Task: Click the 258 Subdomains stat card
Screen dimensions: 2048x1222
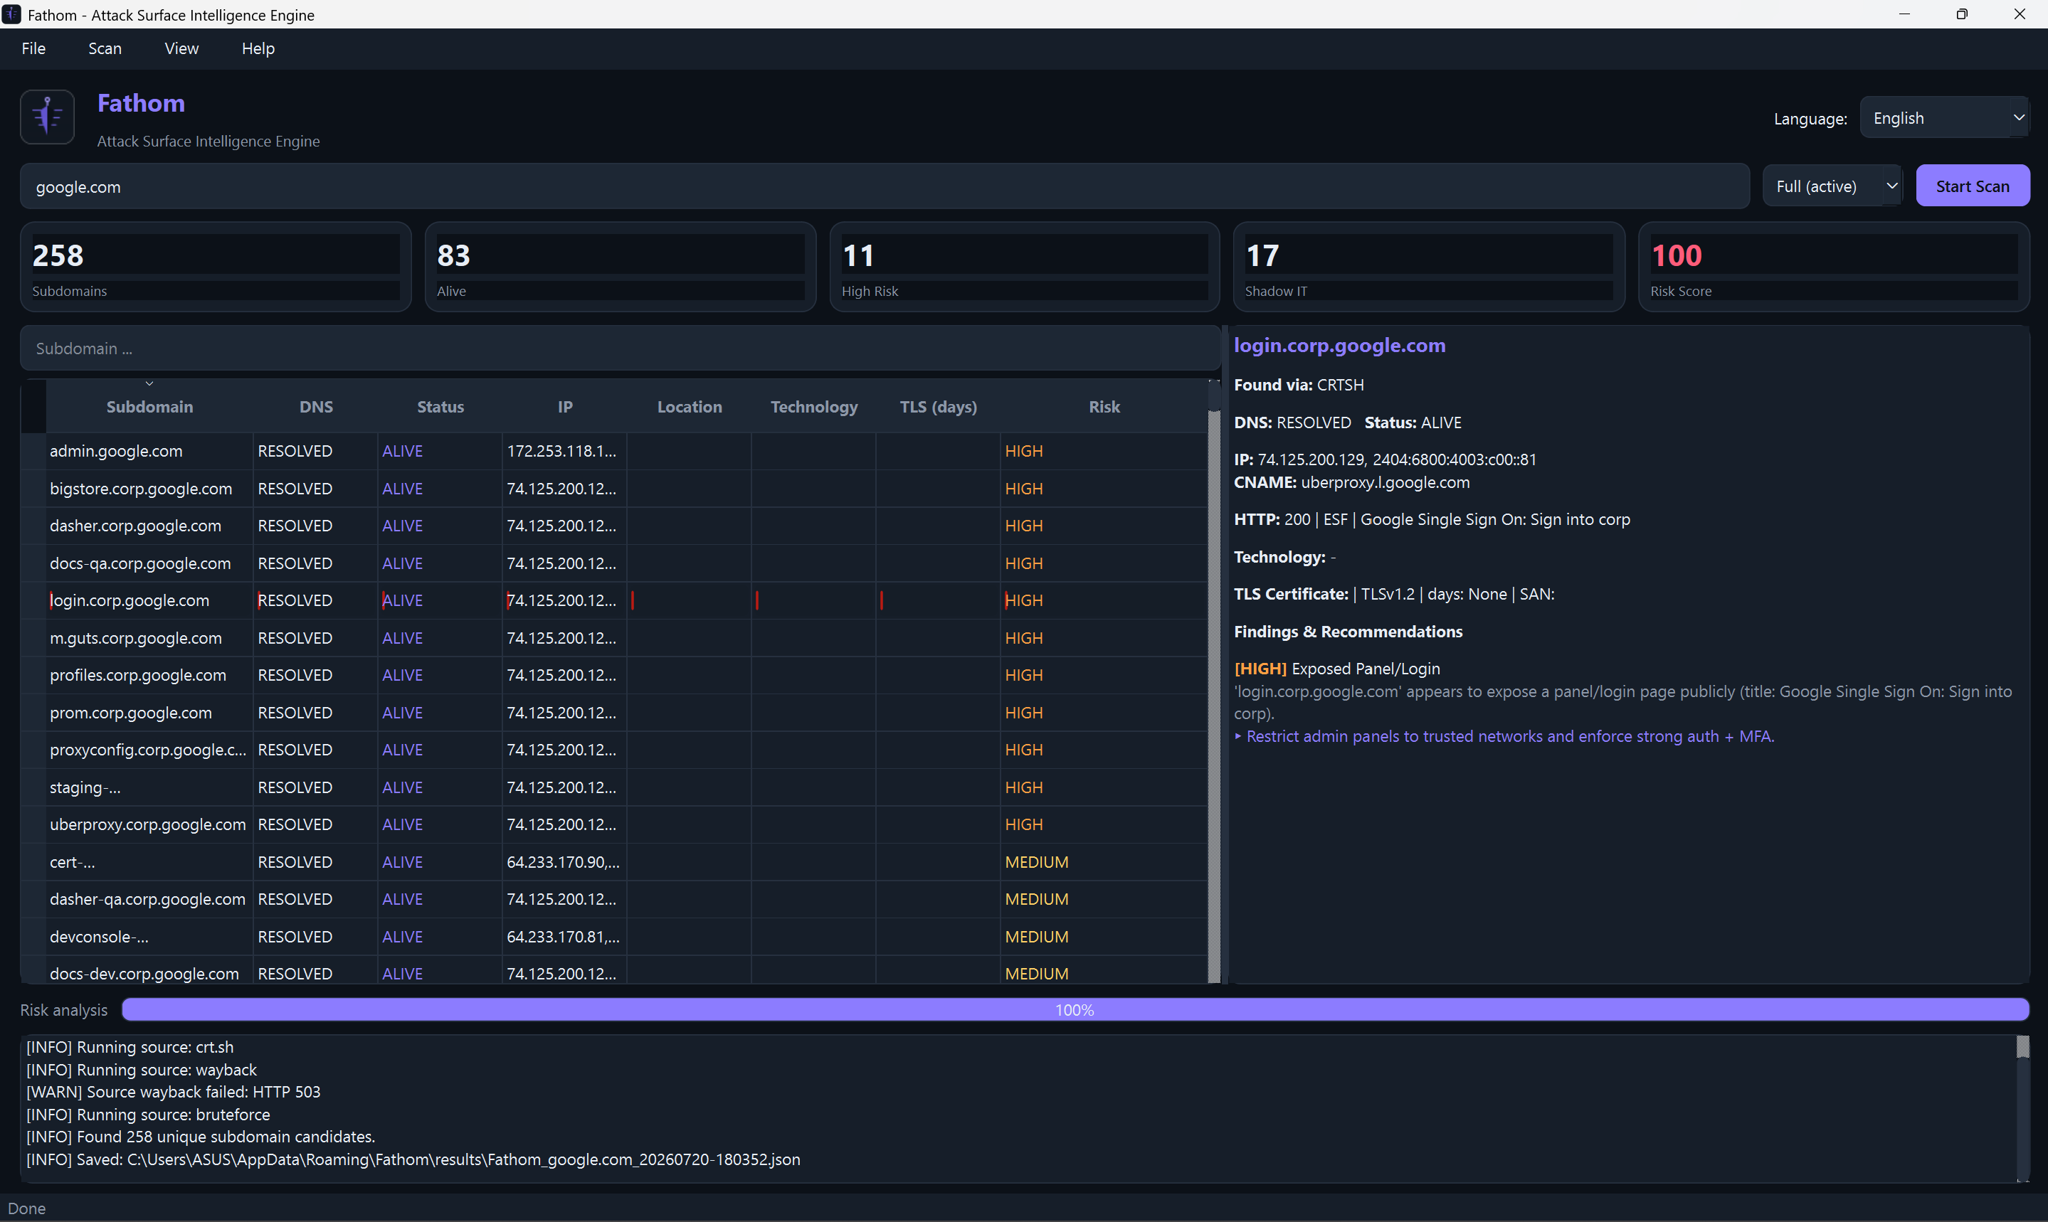Action: pyautogui.click(x=216, y=267)
